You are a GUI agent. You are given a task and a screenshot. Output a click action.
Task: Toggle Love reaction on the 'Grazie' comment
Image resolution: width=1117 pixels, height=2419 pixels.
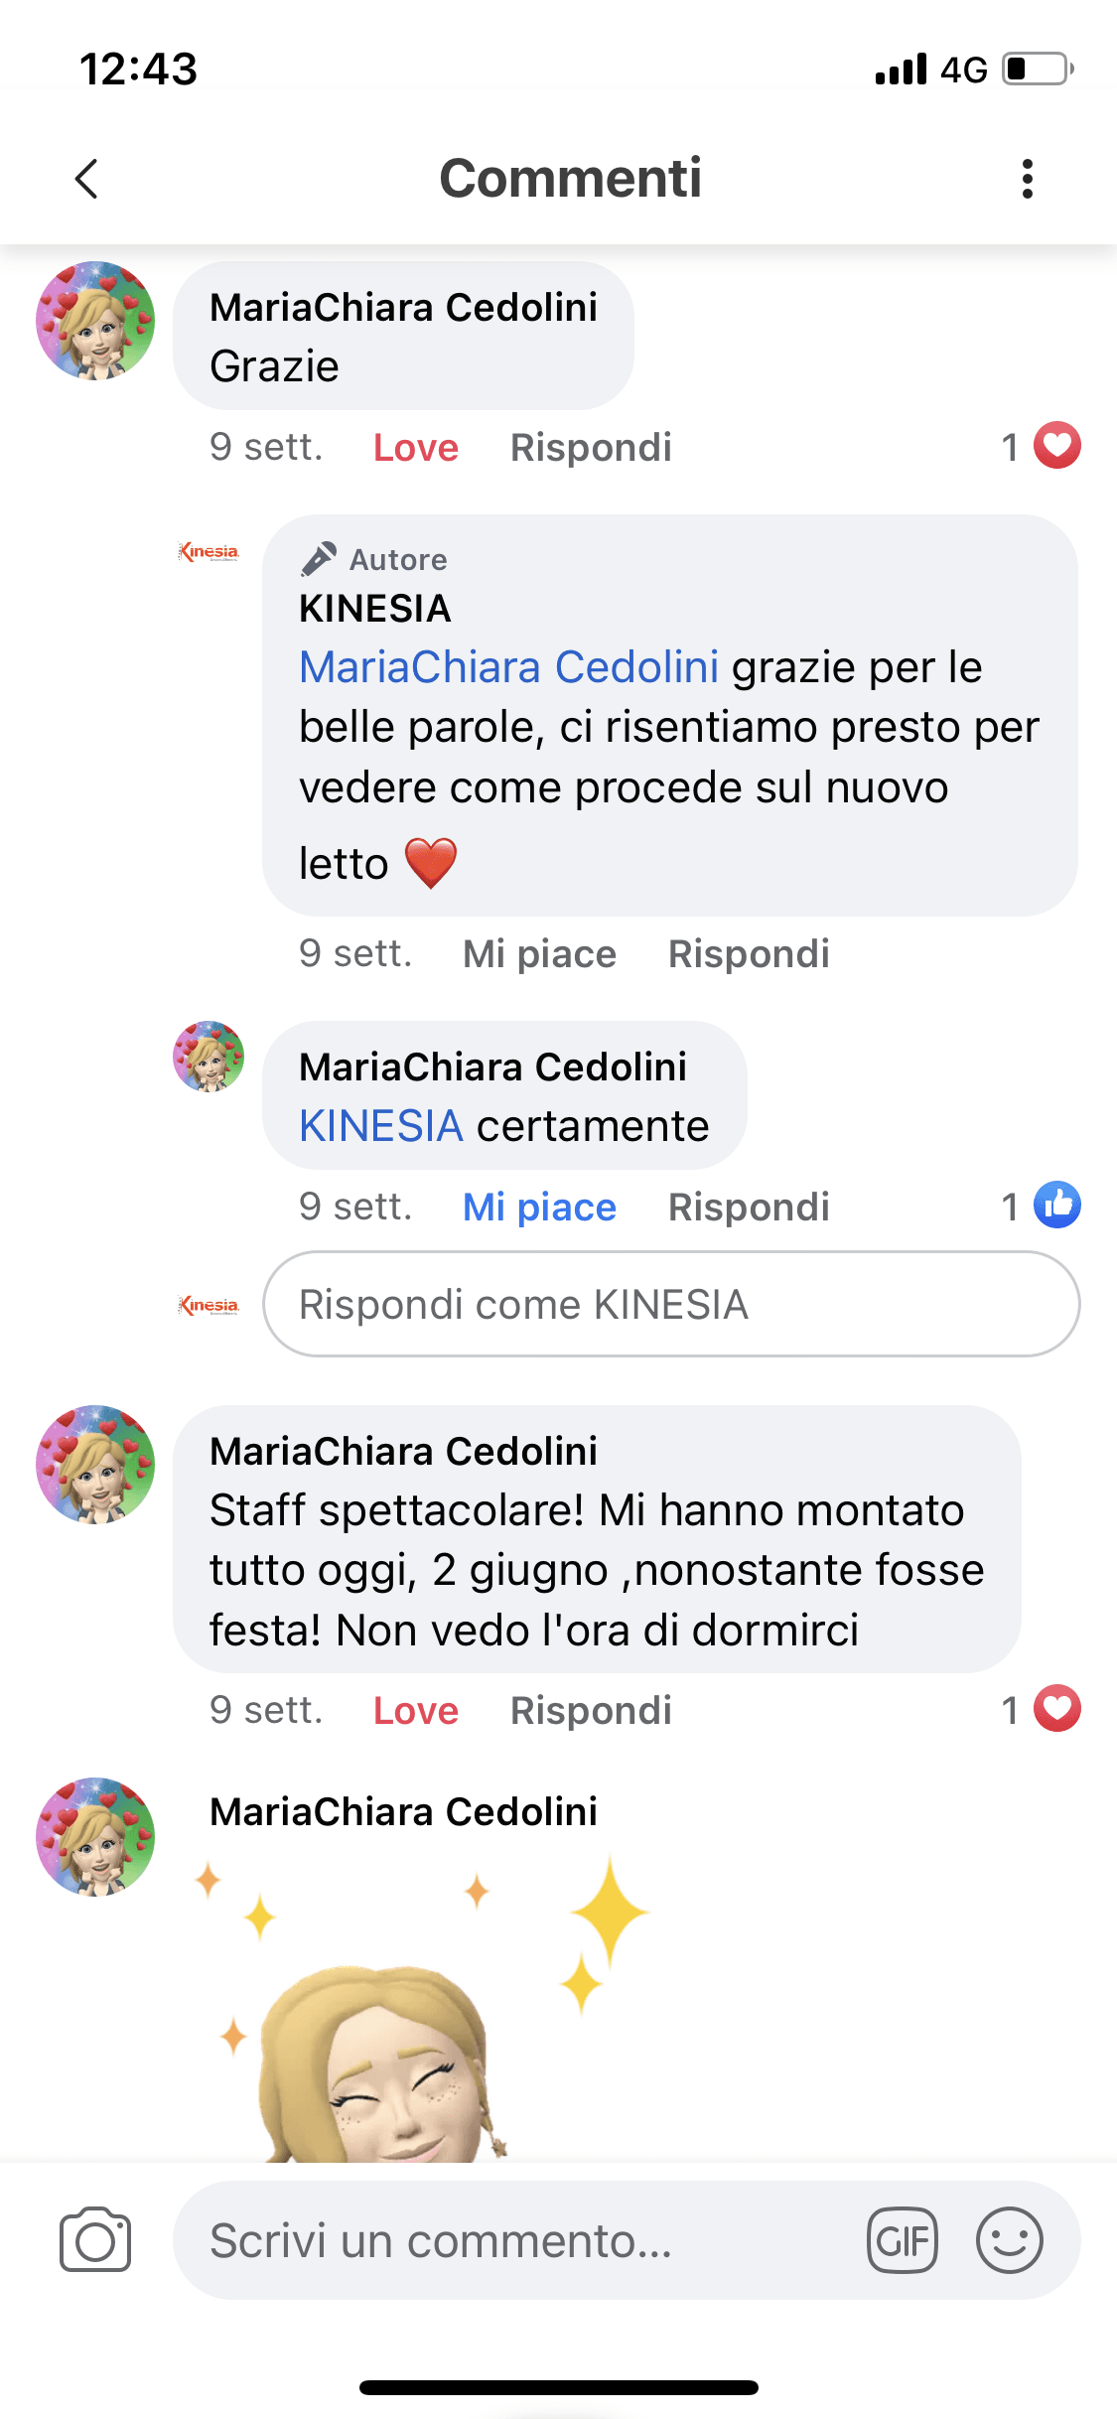415,448
